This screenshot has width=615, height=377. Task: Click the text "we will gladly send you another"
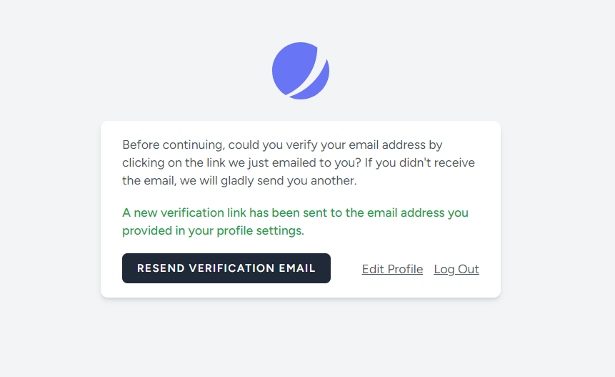click(x=268, y=181)
